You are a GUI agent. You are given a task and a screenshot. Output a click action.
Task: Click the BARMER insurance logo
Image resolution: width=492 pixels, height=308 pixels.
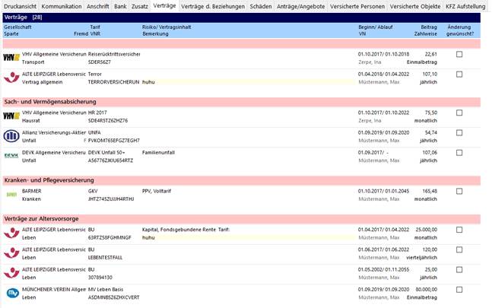coord(11,195)
